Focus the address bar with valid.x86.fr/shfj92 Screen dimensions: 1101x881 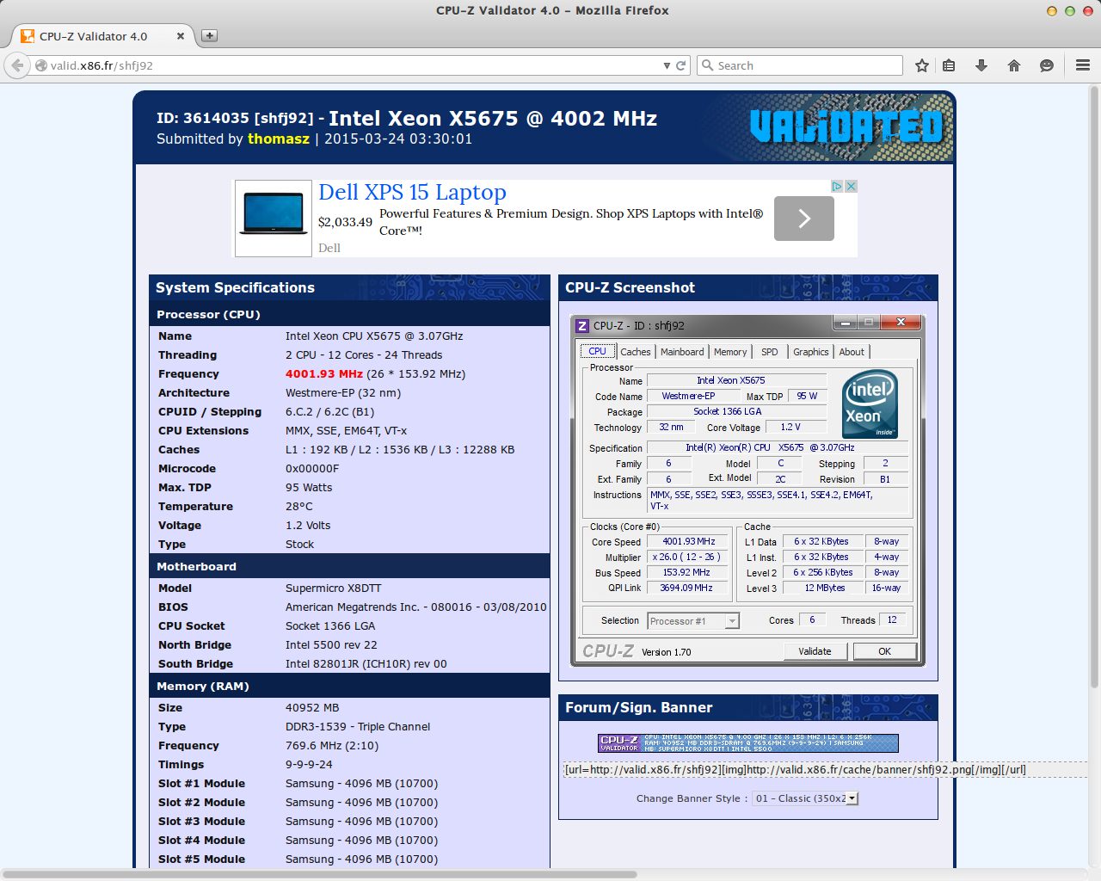coord(355,65)
